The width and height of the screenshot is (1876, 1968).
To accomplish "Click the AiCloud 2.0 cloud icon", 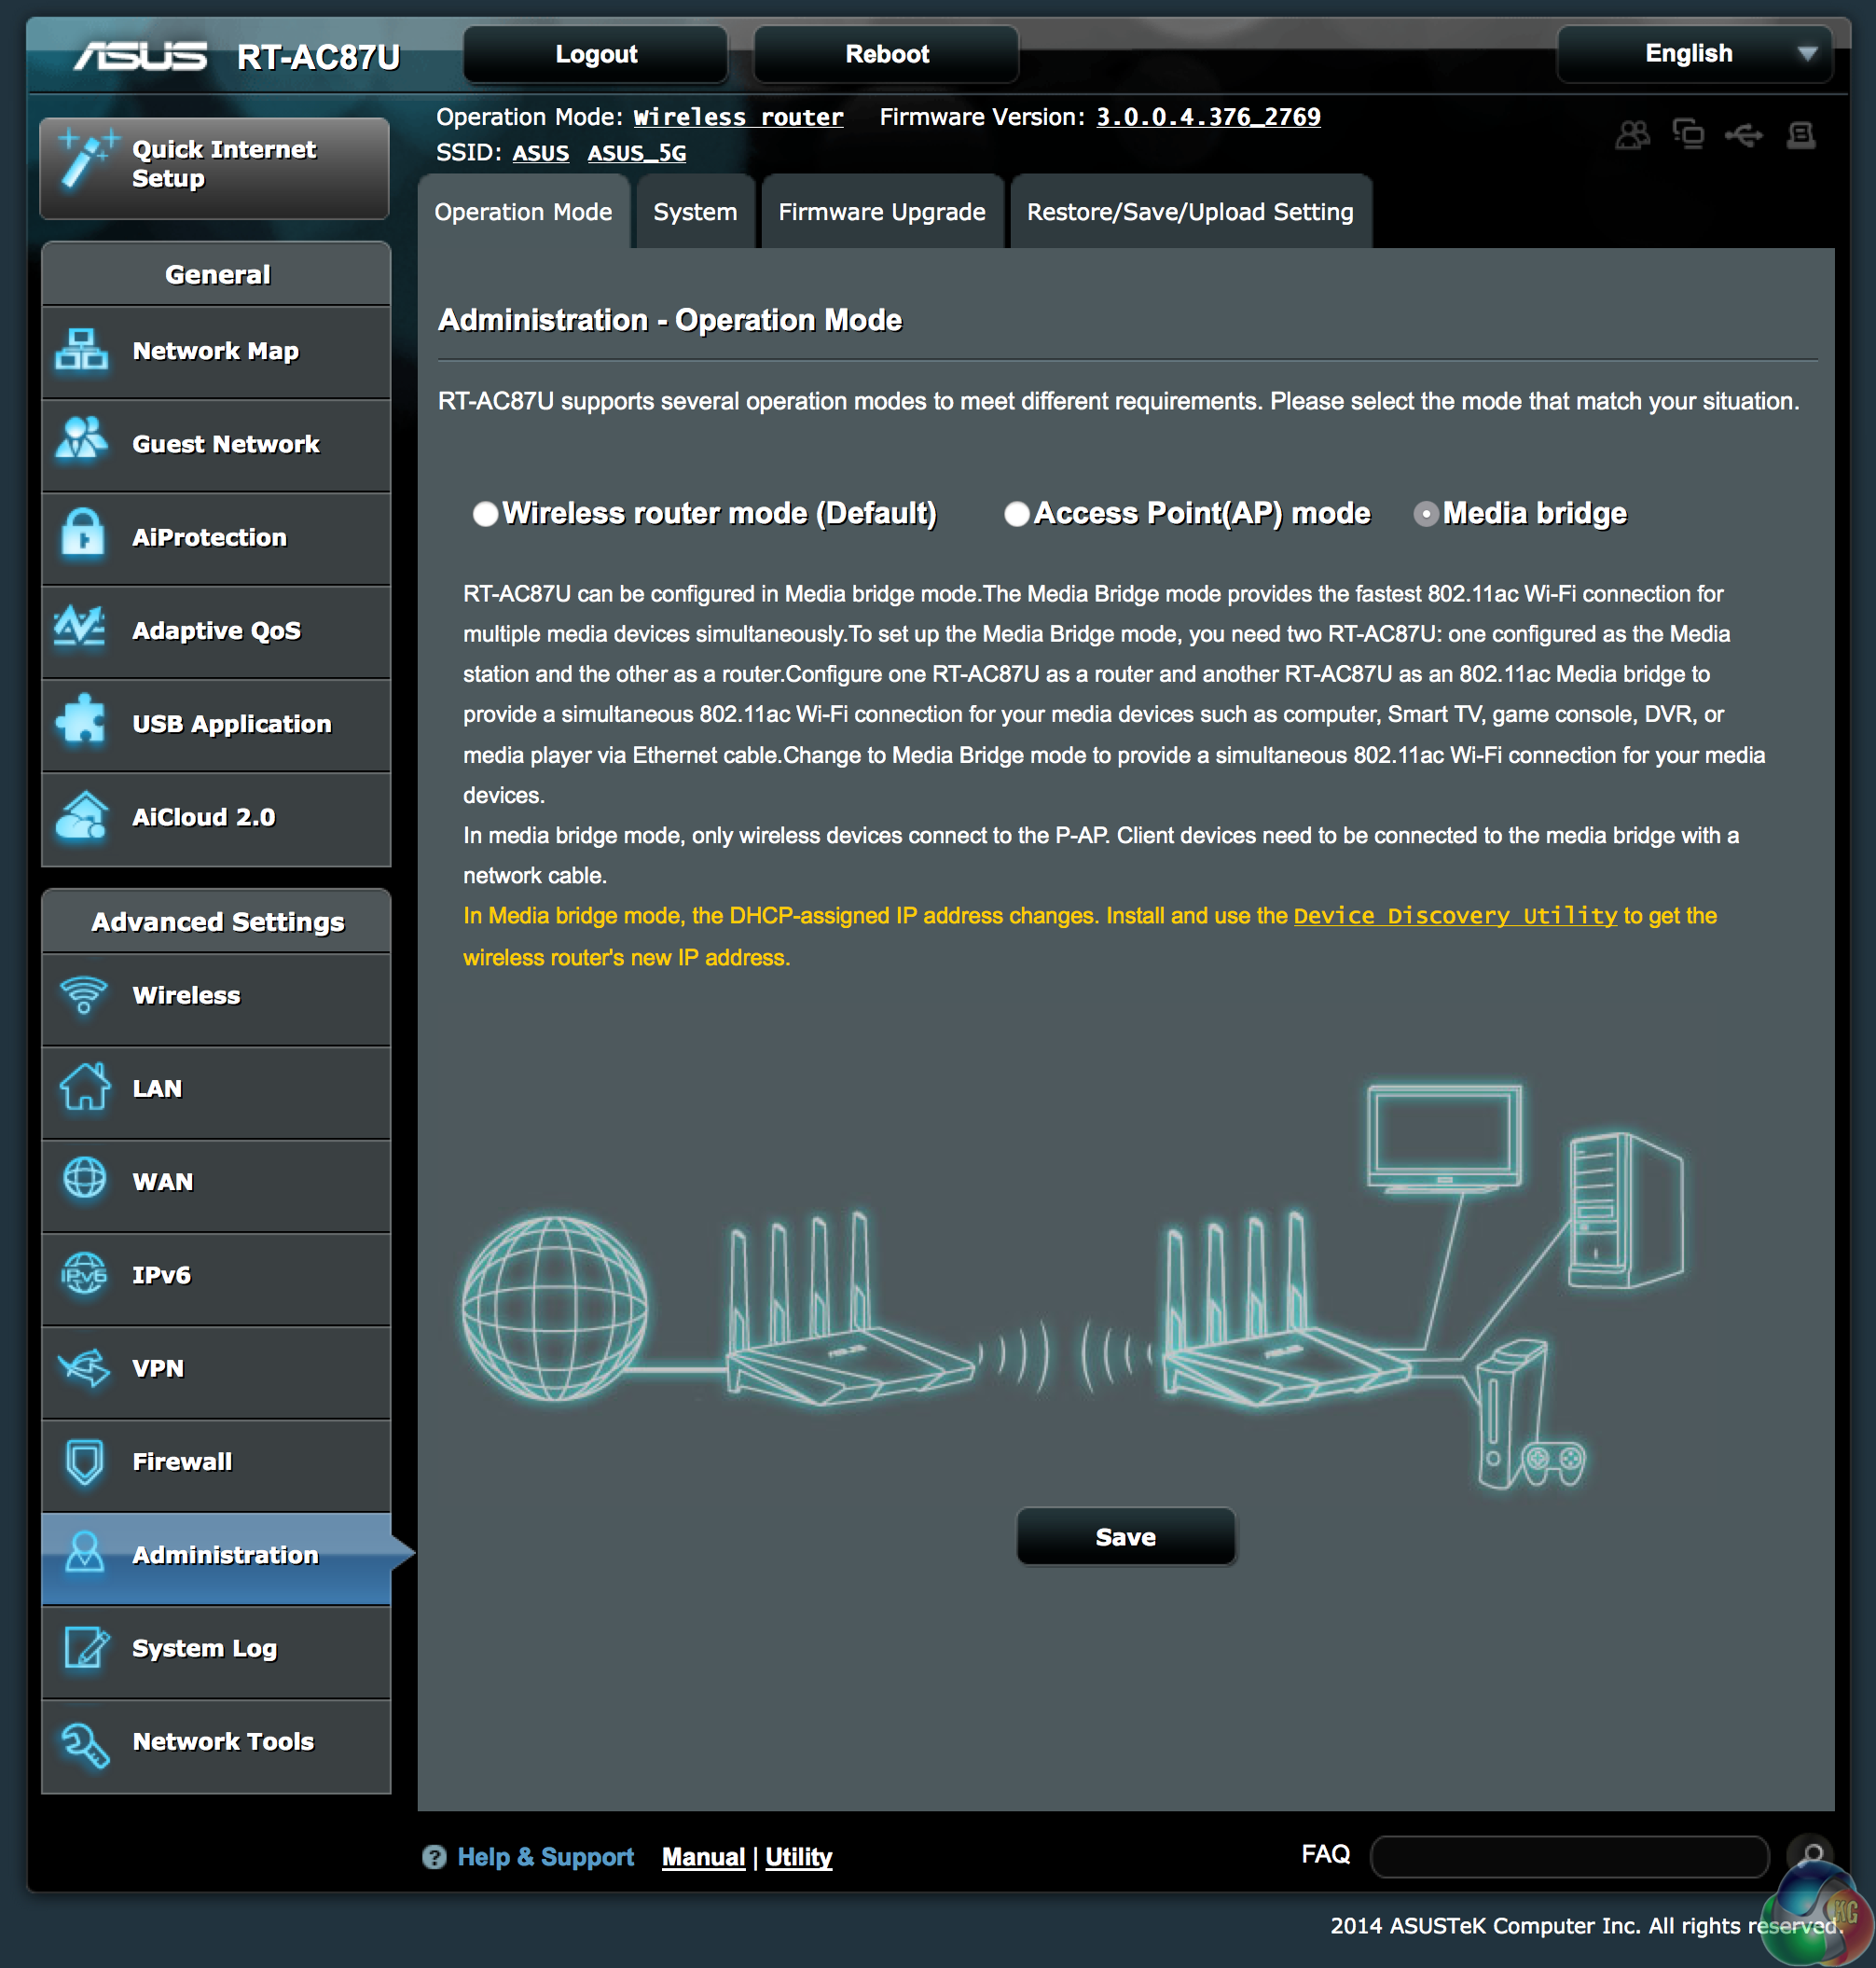I will [x=81, y=815].
